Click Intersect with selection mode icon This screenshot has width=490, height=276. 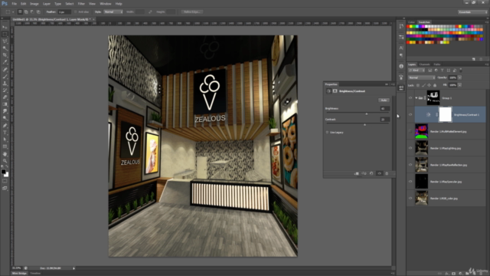pyautogui.click(x=38, y=12)
